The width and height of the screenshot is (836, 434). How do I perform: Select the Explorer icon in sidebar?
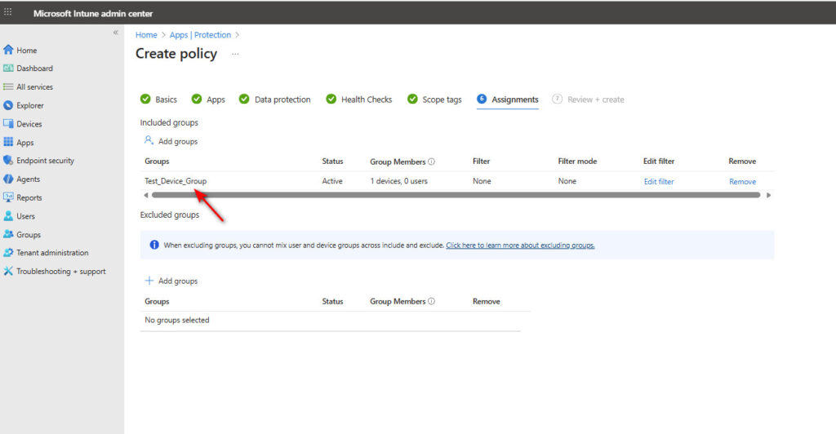[8, 105]
